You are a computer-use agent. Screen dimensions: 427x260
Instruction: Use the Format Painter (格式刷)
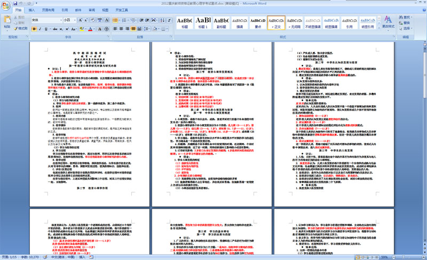pos(21,28)
